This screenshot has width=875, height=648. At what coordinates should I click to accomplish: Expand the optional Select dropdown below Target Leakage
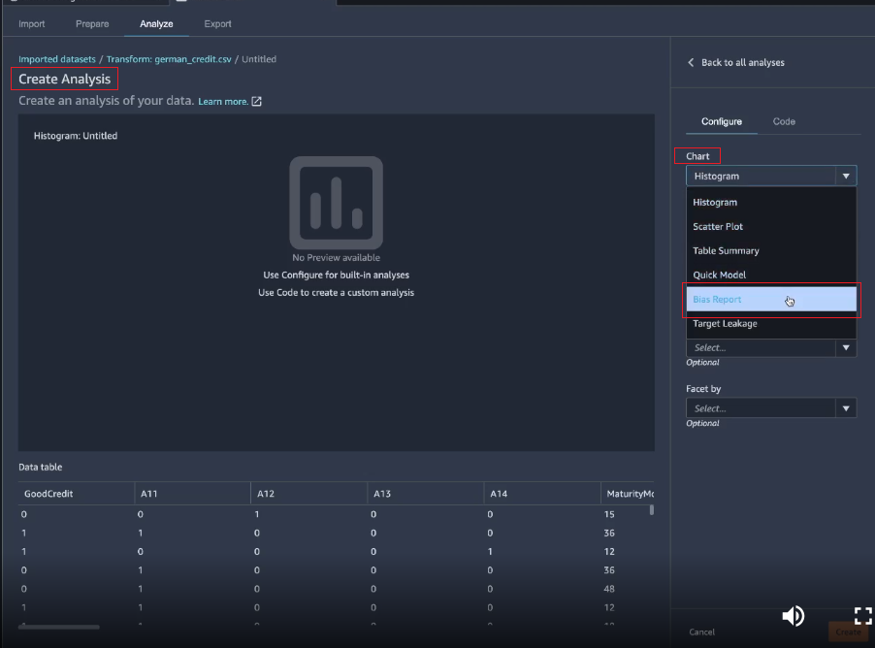click(x=846, y=347)
